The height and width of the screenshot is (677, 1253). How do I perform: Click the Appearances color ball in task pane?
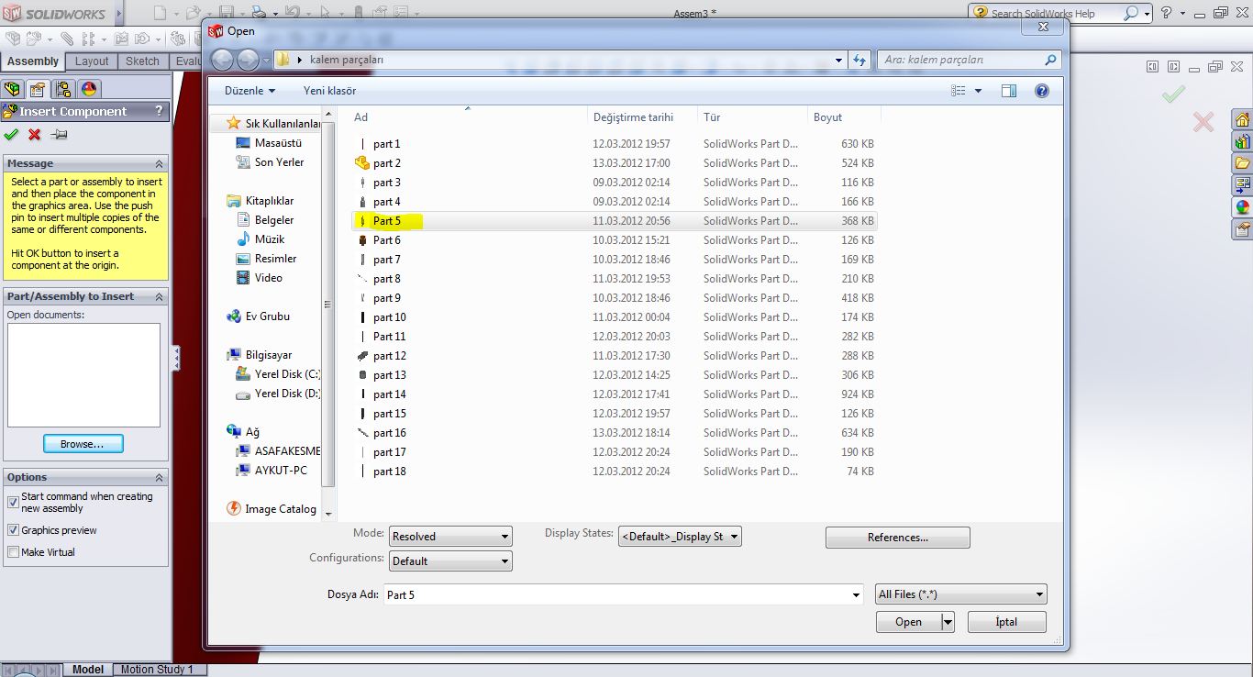[1242, 207]
